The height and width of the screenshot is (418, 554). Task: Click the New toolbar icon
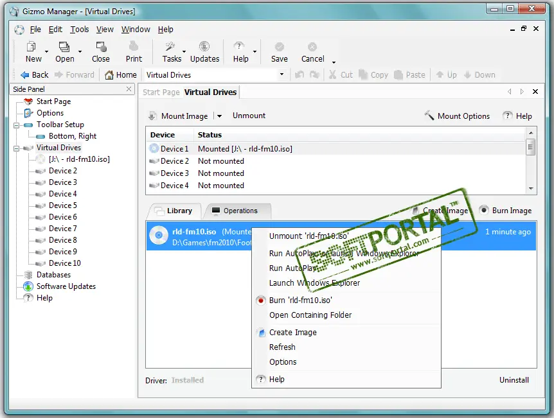click(x=31, y=47)
